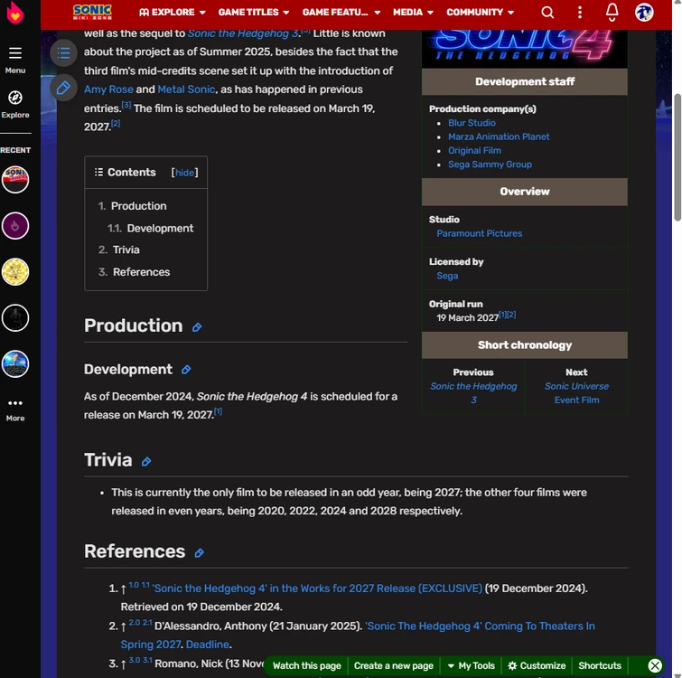Open the Sega Sammy Group link
The height and width of the screenshot is (678, 682).
[490, 165]
